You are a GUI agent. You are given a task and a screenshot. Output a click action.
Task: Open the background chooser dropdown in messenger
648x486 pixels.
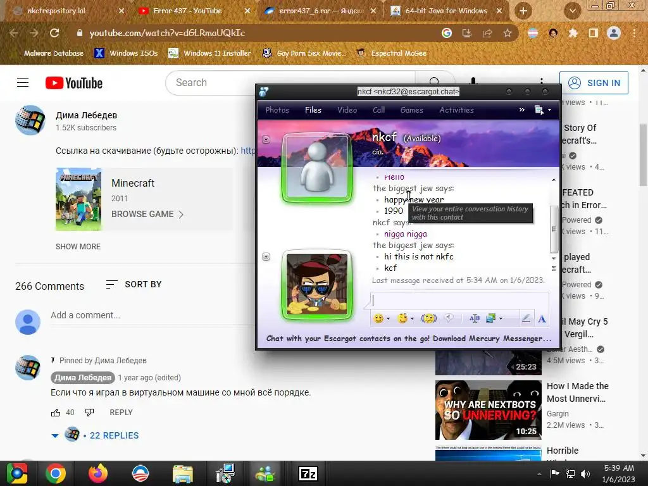click(x=501, y=319)
